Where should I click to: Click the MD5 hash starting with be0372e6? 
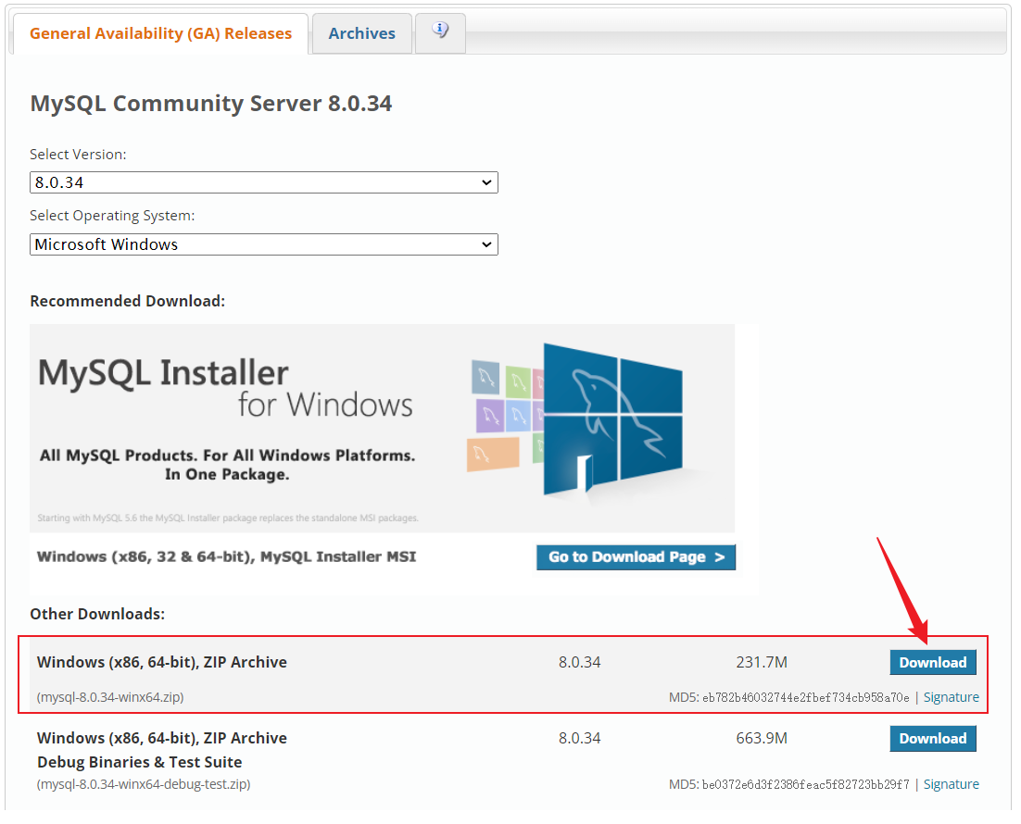point(805,785)
